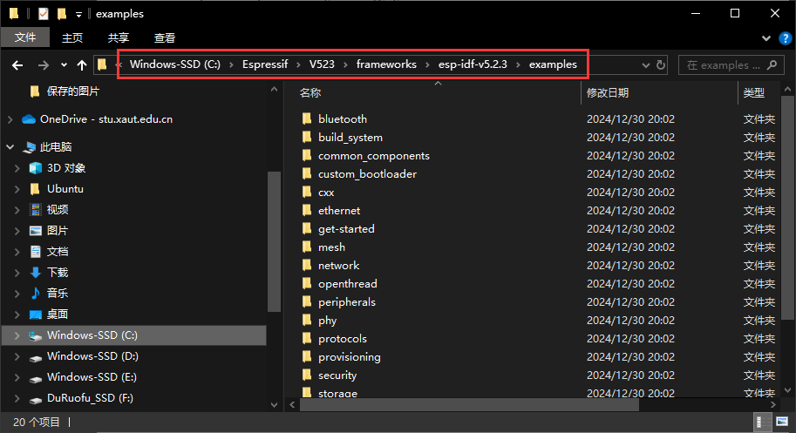Go up one folder level with the up arrow

coord(82,65)
